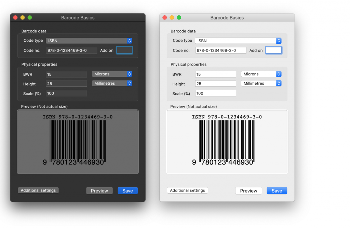This screenshot has width=350, height=228.
Task: Click 'Barcode data' heading in light window
Action: [183, 31]
